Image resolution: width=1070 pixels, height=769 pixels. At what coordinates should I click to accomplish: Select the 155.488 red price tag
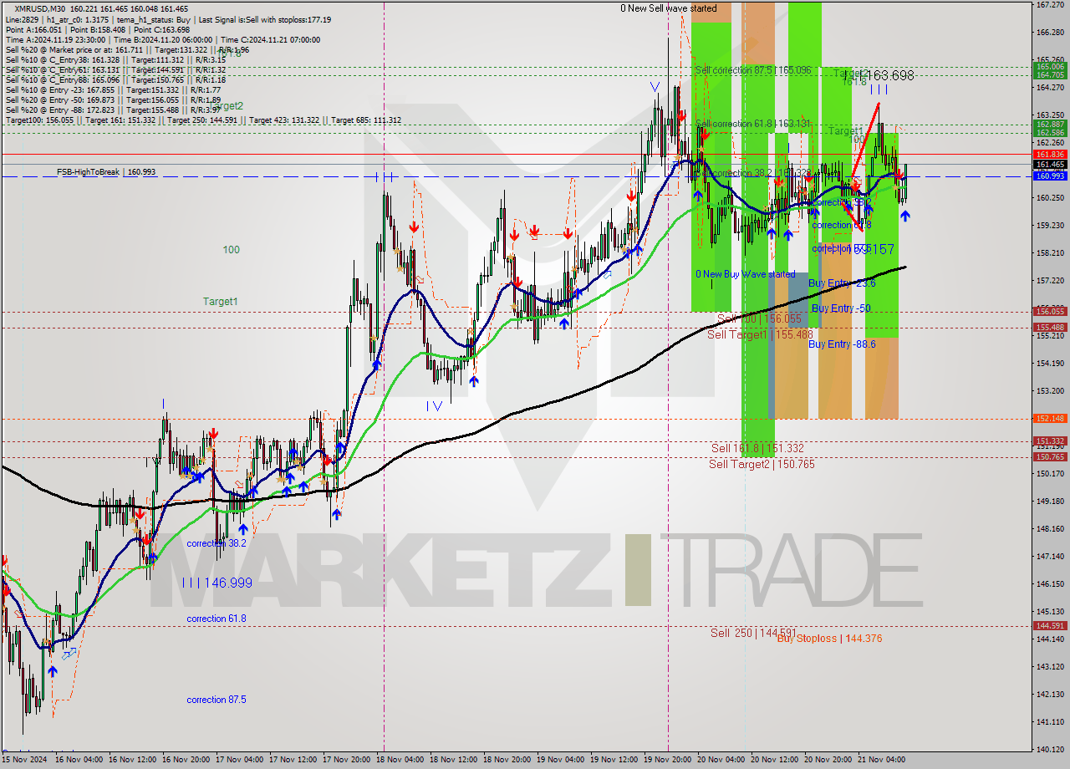point(1050,327)
